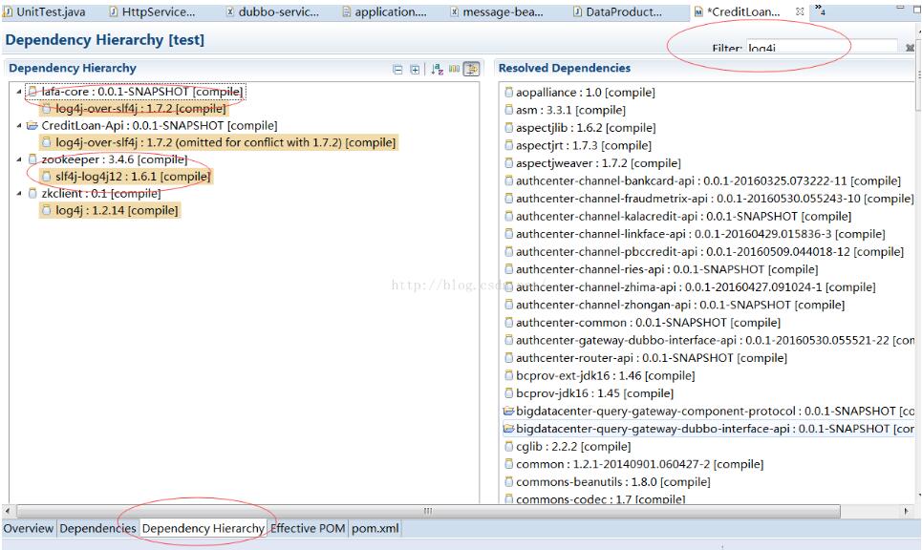
Task: Collapse the CreditLoan-Api tree node
Action: (x=19, y=126)
